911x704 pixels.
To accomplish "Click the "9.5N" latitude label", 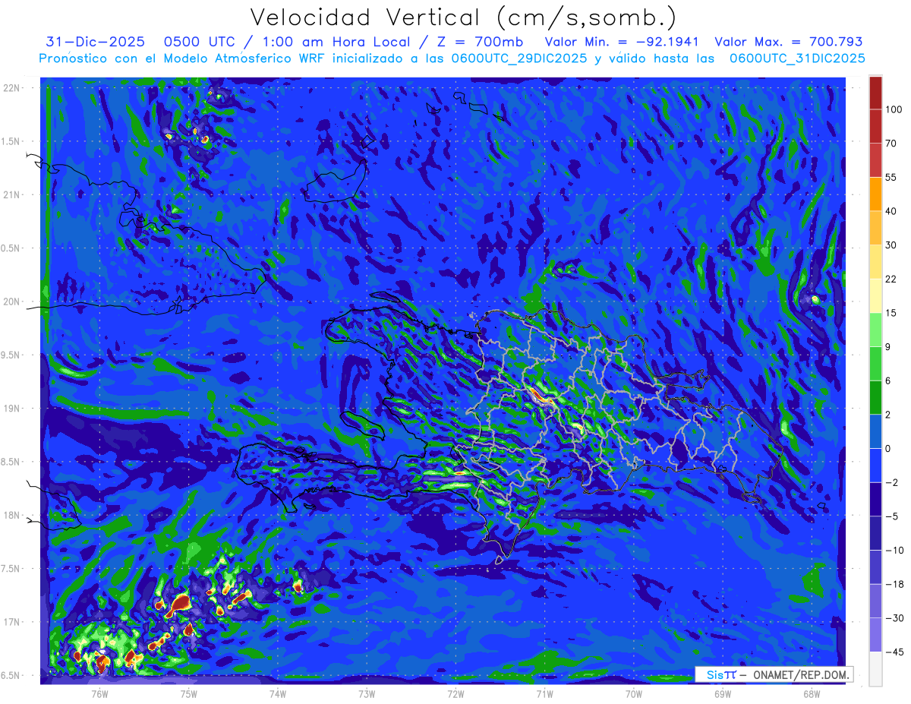I will tap(10, 355).
